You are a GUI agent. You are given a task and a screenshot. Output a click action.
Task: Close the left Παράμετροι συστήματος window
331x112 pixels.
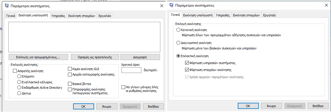click(162, 6)
